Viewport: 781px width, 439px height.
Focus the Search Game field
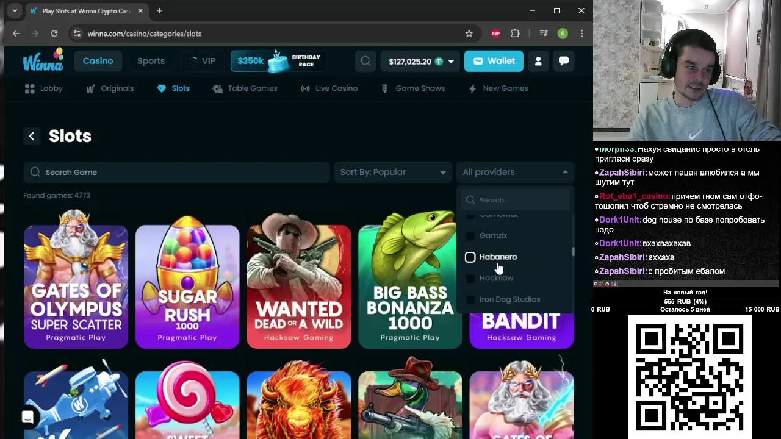(177, 172)
